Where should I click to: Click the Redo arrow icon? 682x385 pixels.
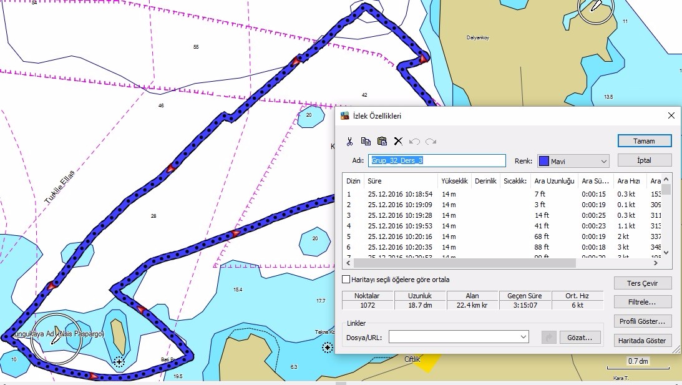point(431,142)
